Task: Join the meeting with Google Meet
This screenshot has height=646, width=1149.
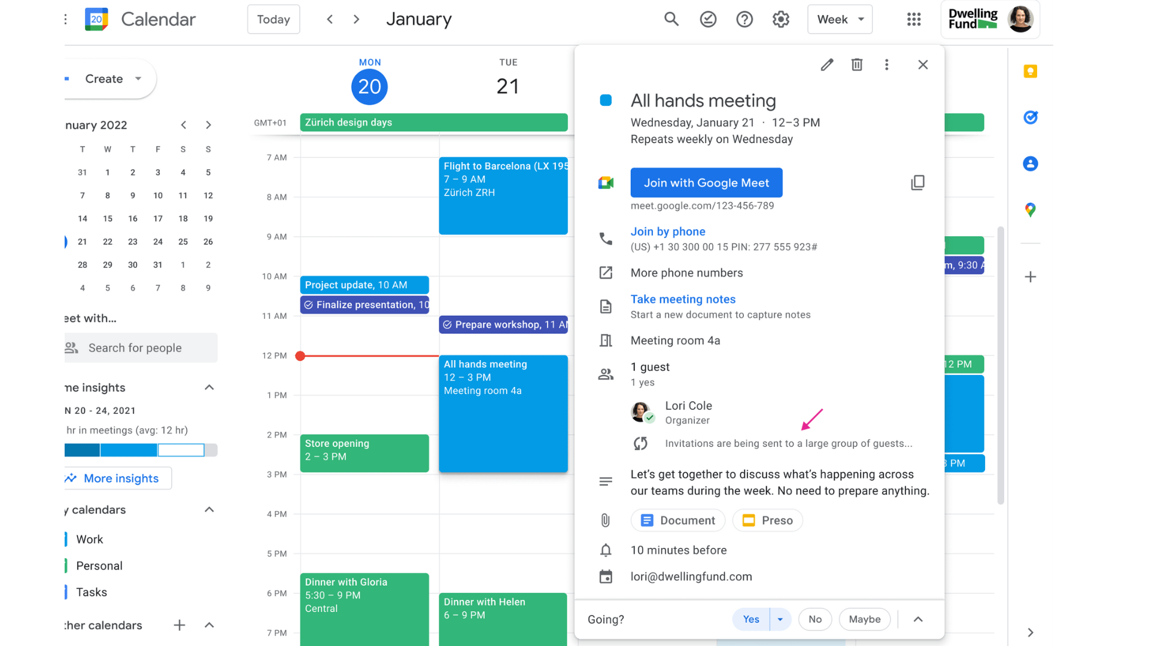Action: (x=706, y=182)
